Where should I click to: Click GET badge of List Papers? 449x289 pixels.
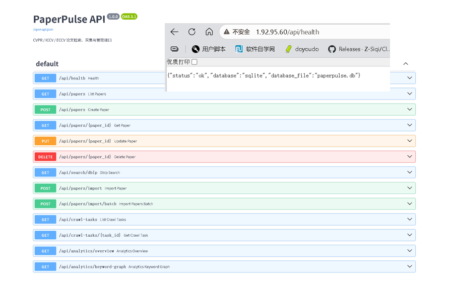[x=45, y=94]
